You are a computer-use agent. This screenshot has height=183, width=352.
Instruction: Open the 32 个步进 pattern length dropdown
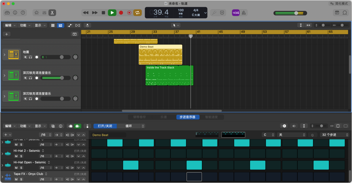[x=335, y=135]
